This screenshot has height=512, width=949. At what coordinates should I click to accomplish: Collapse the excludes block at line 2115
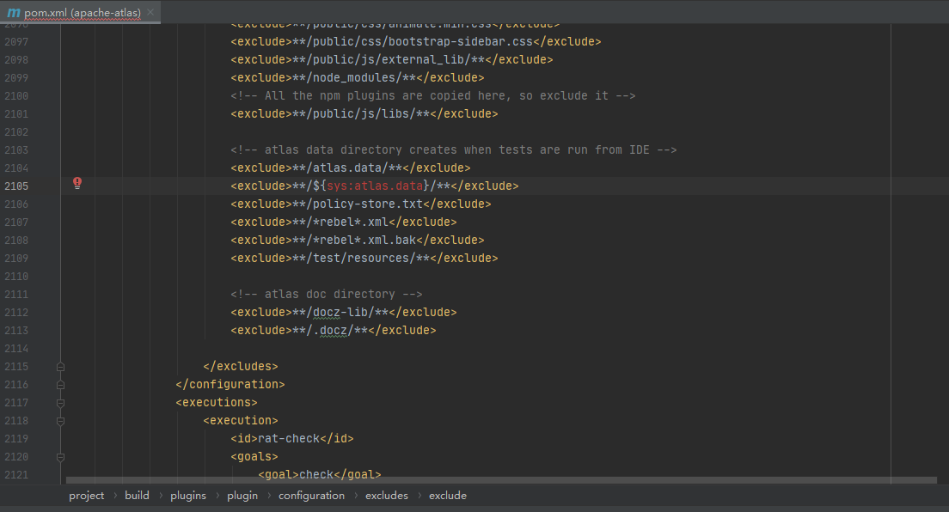(60, 367)
